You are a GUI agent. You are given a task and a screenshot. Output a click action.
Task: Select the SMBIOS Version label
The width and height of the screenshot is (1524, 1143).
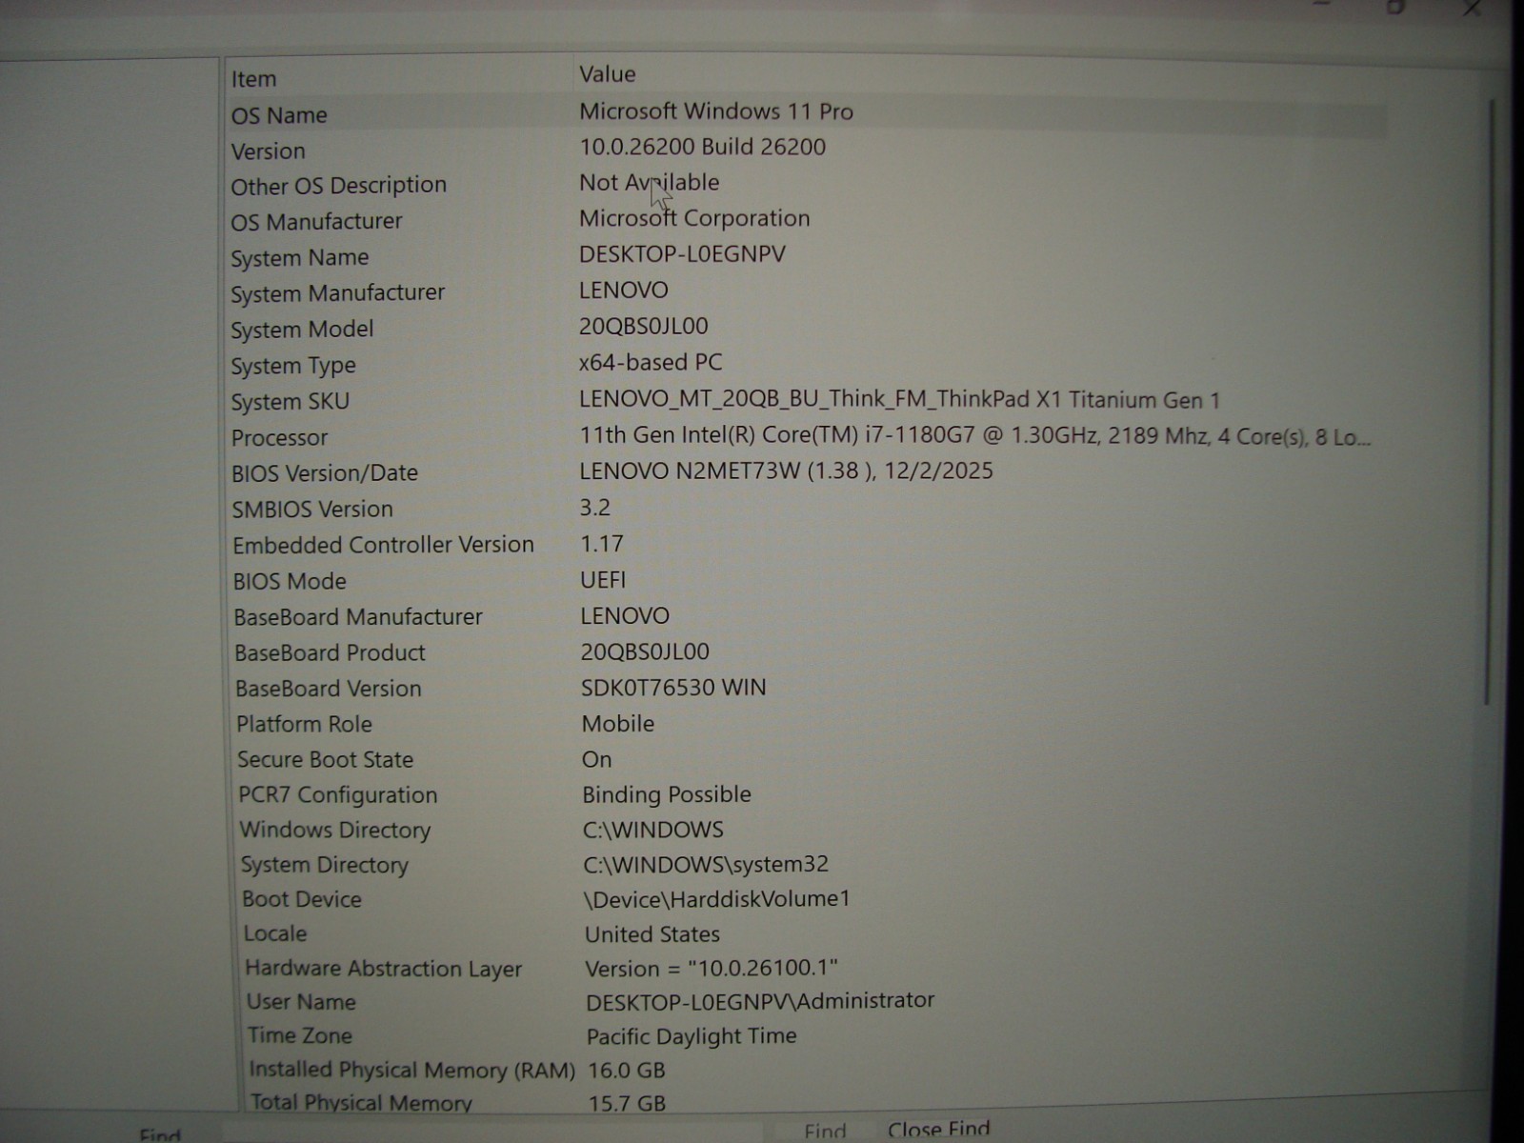(x=312, y=510)
